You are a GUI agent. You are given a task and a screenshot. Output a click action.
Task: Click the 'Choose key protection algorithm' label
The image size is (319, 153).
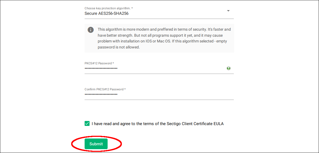tap(109, 8)
